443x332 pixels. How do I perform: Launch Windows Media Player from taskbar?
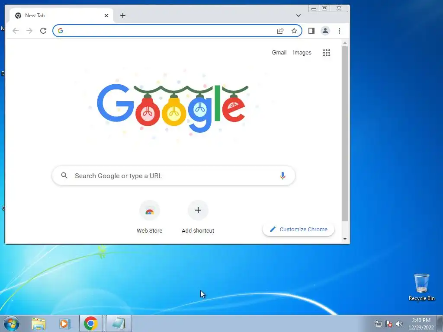(64, 323)
